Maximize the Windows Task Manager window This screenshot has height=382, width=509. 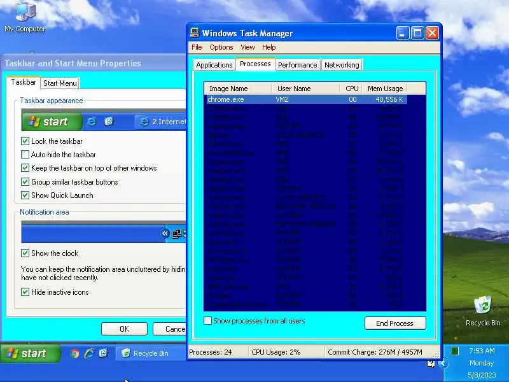click(417, 33)
